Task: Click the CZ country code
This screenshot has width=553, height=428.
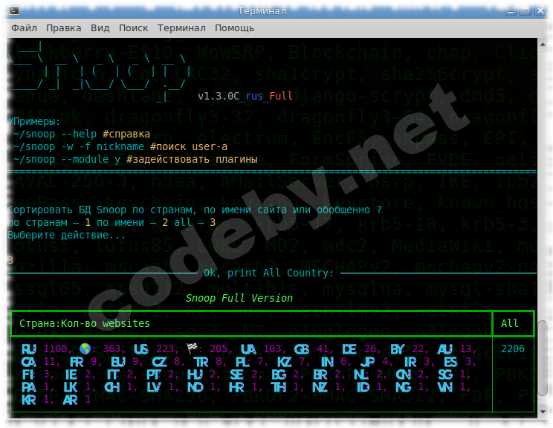Action: 159,362
